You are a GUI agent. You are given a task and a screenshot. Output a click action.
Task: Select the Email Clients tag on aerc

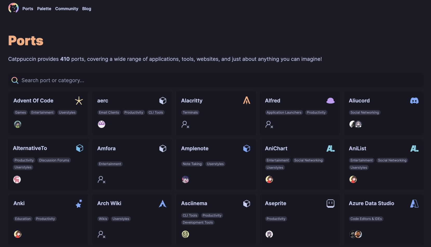coord(109,113)
